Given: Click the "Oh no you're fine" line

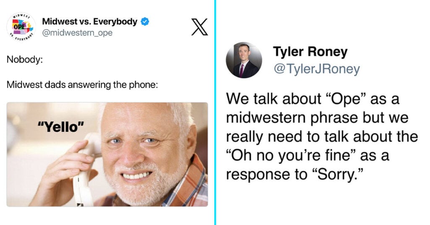Looking at the screenshot, I should pos(307,155).
